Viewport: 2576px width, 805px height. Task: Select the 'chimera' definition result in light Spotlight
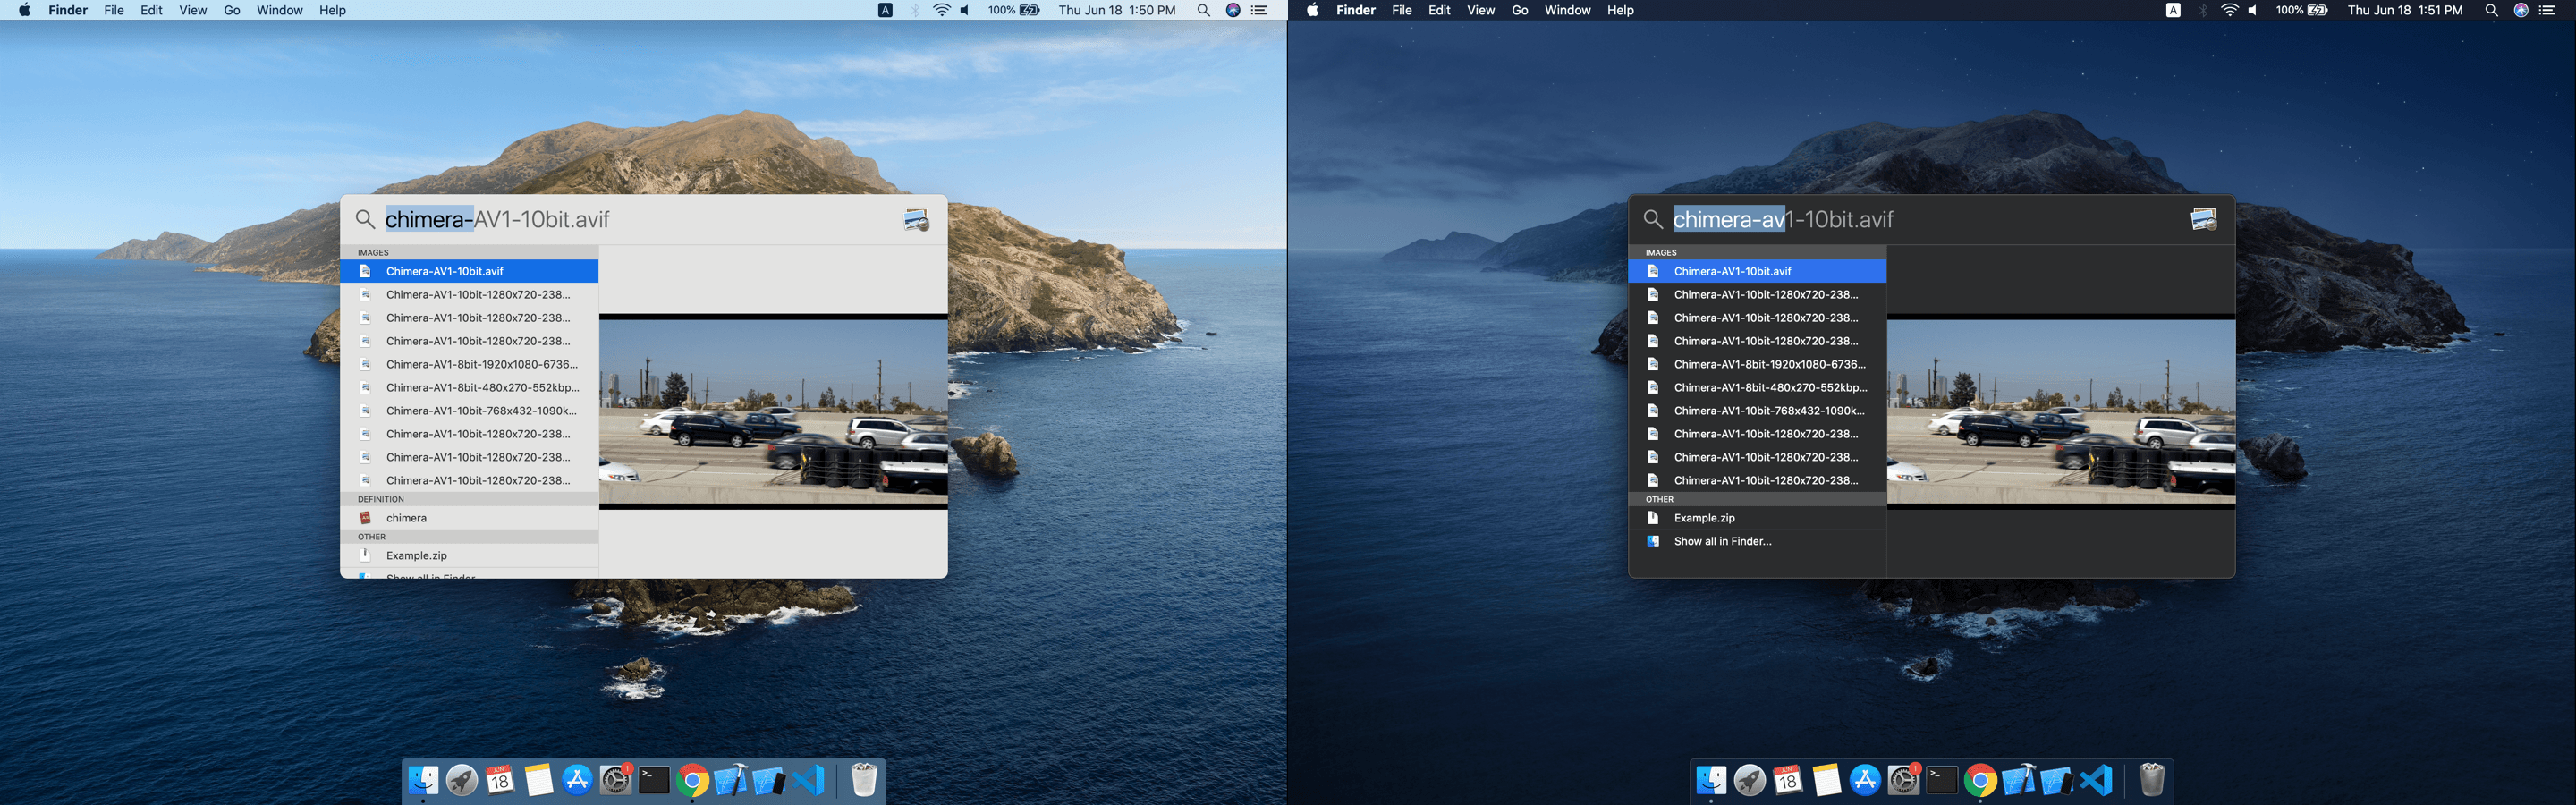point(406,518)
